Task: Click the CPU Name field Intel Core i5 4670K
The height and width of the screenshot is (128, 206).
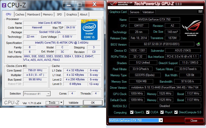Action: click(50, 23)
